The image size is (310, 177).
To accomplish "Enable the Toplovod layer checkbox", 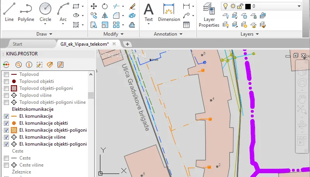I will point(6,74).
